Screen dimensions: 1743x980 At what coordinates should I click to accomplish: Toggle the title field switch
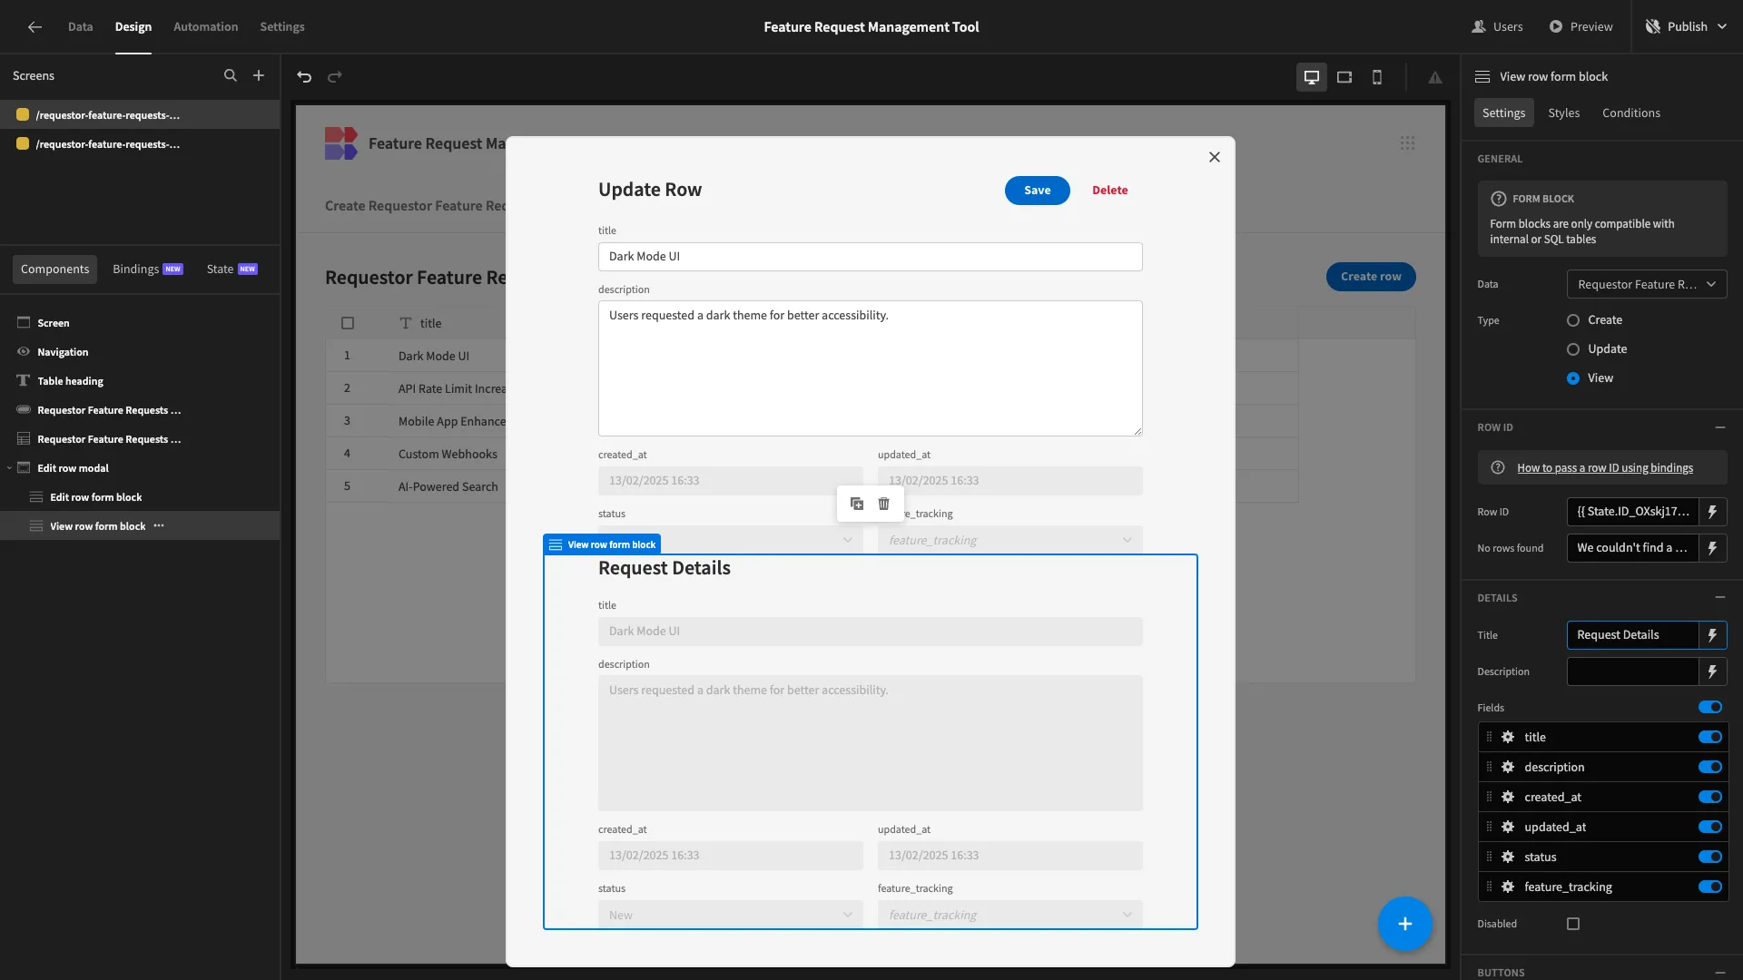pyautogui.click(x=1710, y=738)
